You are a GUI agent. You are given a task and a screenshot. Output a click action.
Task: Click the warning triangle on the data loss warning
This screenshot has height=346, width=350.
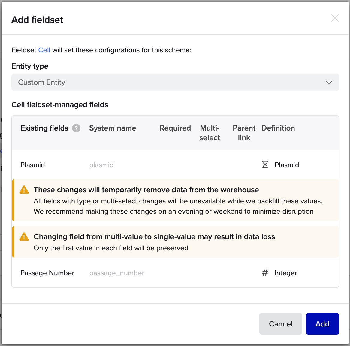coord(24,237)
